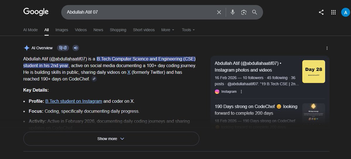Click the share icon in header
The width and height of the screenshot is (351, 159).
pos(321,12)
